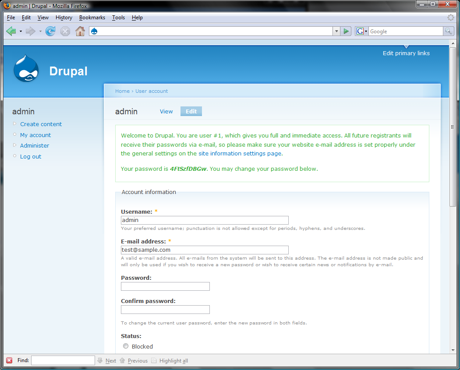Close the Find bar

pyautogui.click(x=9, y=360)
